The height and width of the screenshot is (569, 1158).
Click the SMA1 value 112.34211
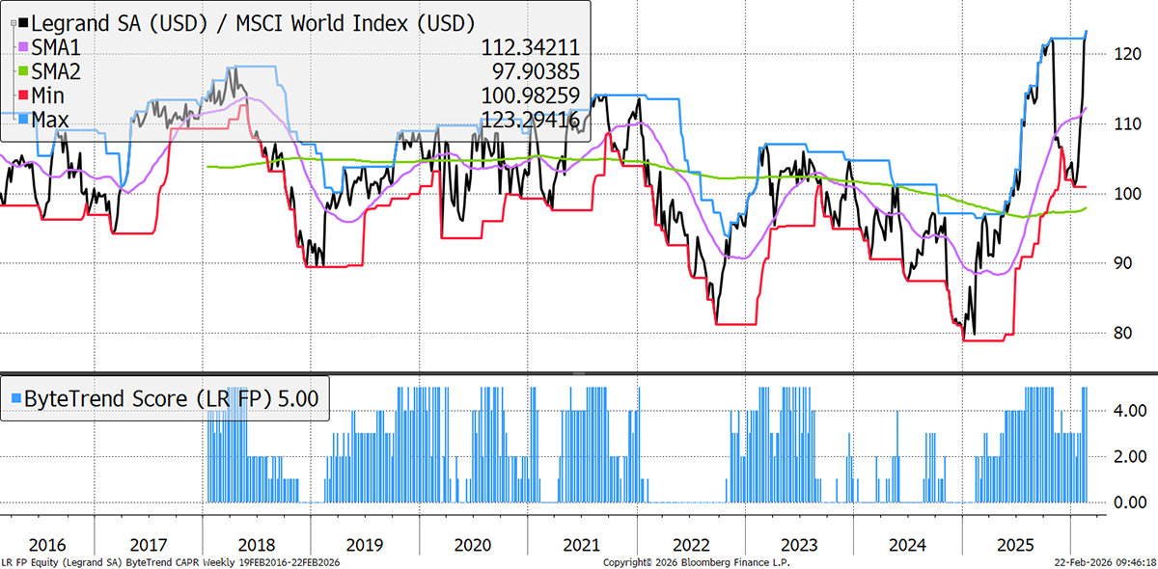tap(533, 47)
